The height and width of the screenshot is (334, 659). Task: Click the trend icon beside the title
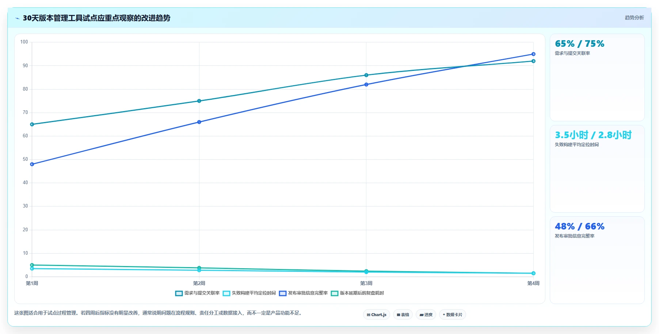[x=17, y=18]
